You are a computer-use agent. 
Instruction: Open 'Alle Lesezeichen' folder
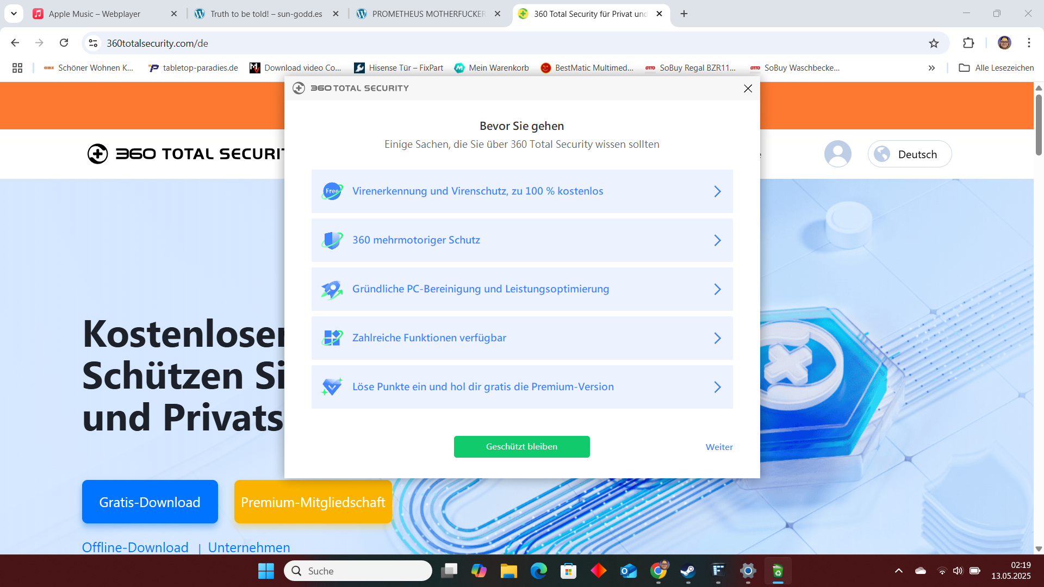997,68
